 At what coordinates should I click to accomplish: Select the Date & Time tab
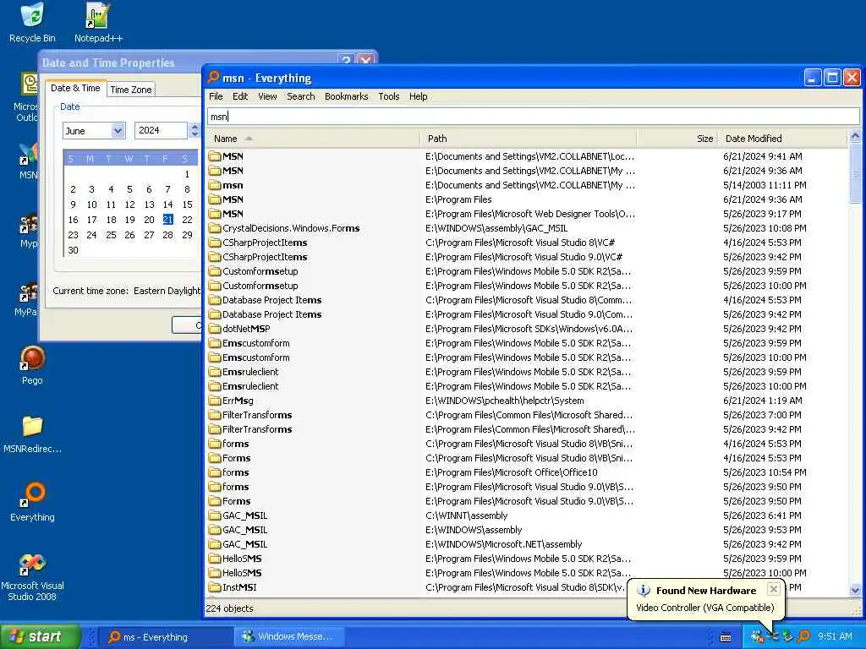[75, 88]
